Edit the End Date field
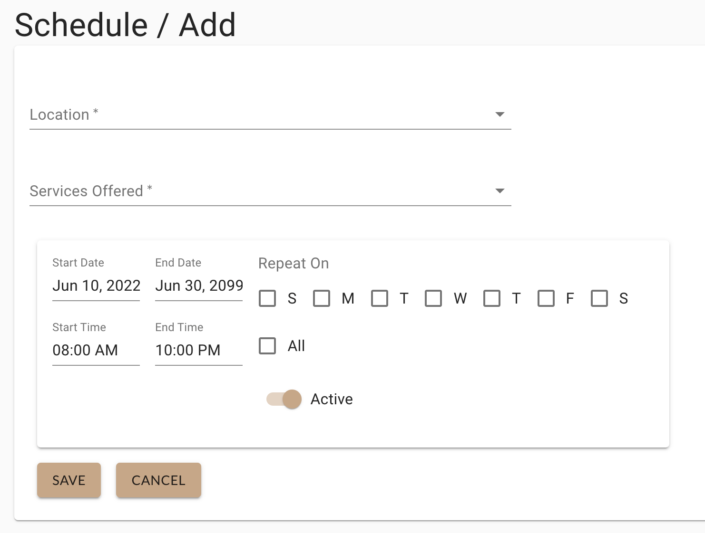The image size is (705, 533). pyautogui.click(x=199, y=286)
